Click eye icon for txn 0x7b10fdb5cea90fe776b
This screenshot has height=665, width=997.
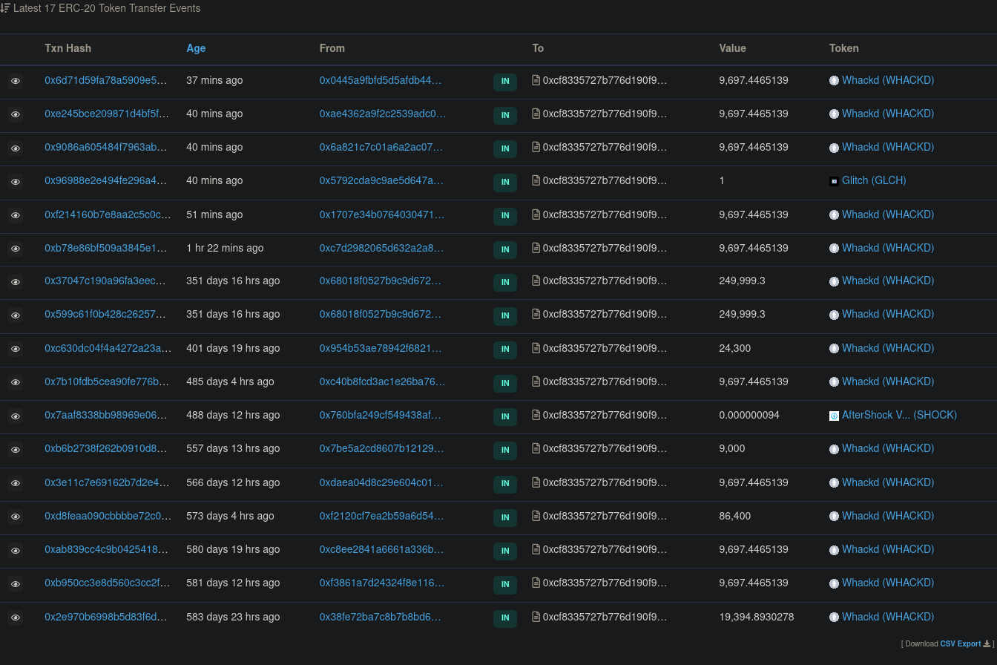click(x=15, y=383)
